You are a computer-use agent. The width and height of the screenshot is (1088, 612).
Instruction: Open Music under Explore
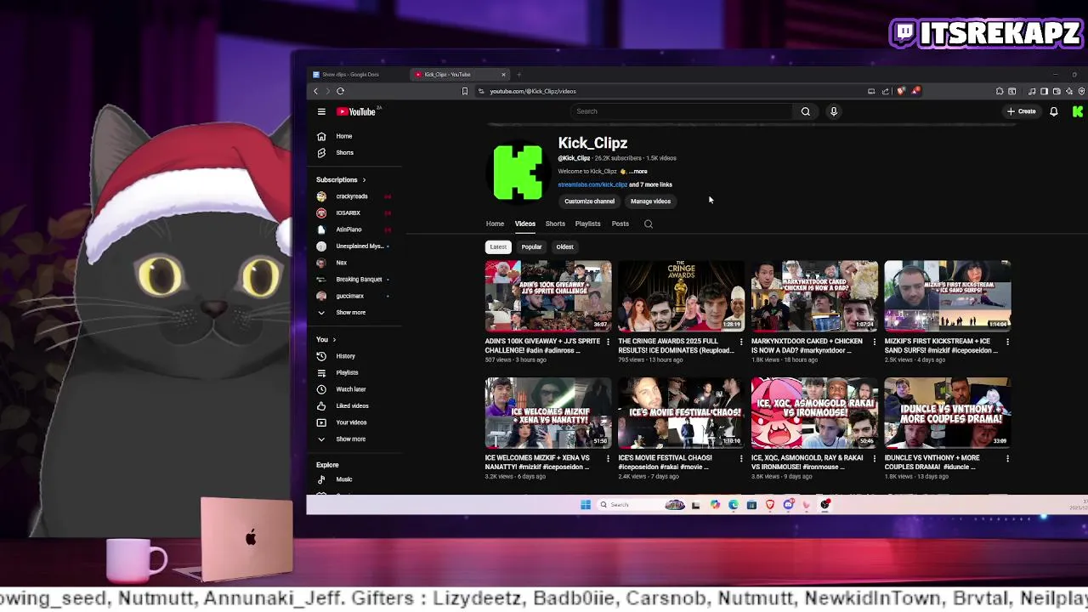[x=344, y=479]
